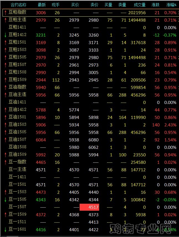179x237 pixels.
Task: Click highlighted ask price 4517
Action: coord(89,207)
